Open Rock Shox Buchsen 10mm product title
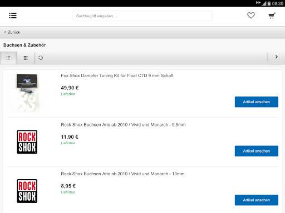This screenshot has width=285, height=213. coord(123,174)
